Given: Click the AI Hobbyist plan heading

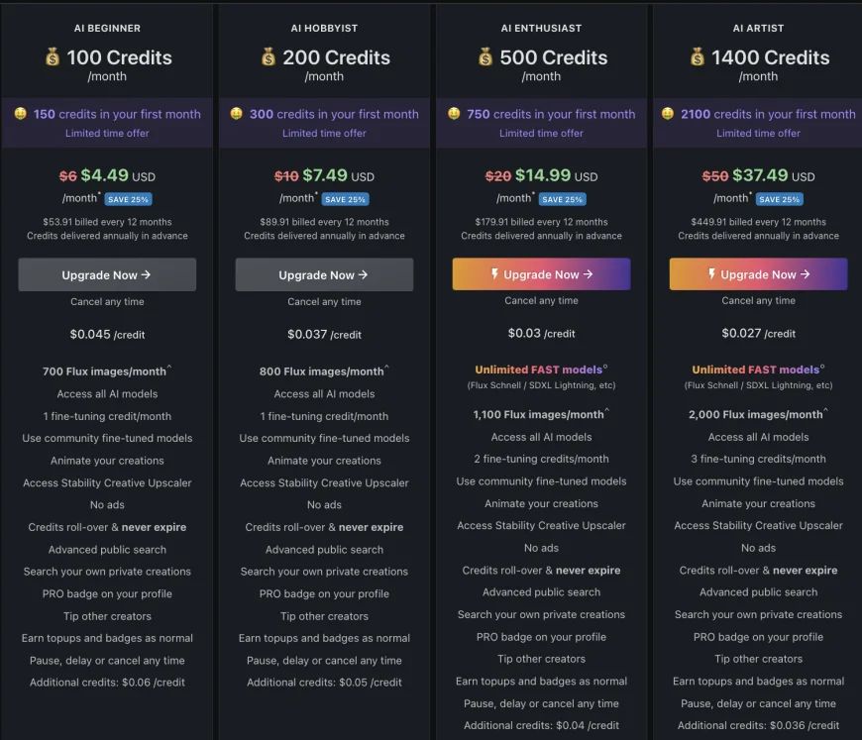Looking at the screenshot, I should 324,29.
